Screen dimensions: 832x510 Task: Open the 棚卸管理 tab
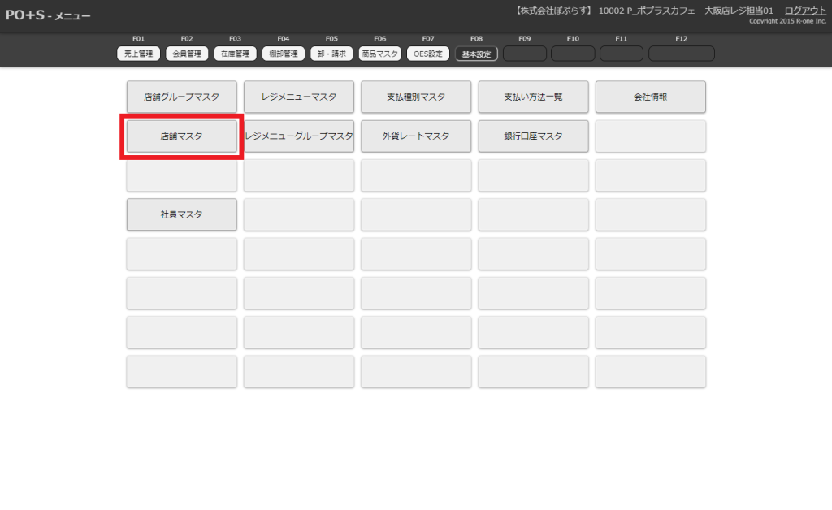coord(284,54)
